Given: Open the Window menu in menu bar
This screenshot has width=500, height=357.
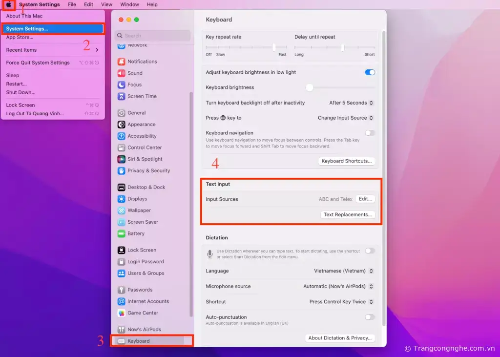Looking at the screenshot, I should tap(129, 4).
